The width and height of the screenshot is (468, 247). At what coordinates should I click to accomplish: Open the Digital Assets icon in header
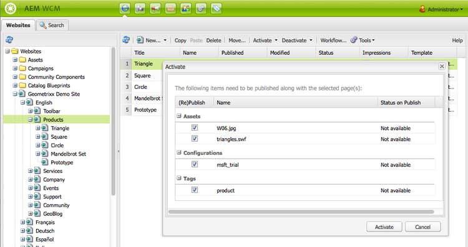tap(140, 8)
